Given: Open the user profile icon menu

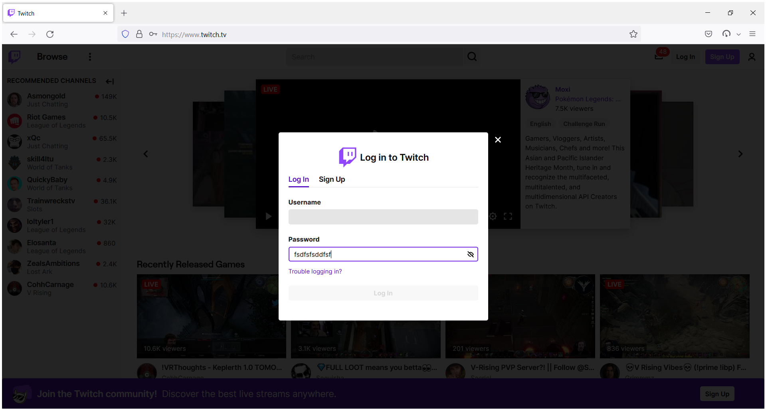Looking at the screenshot, I should 752,57.
